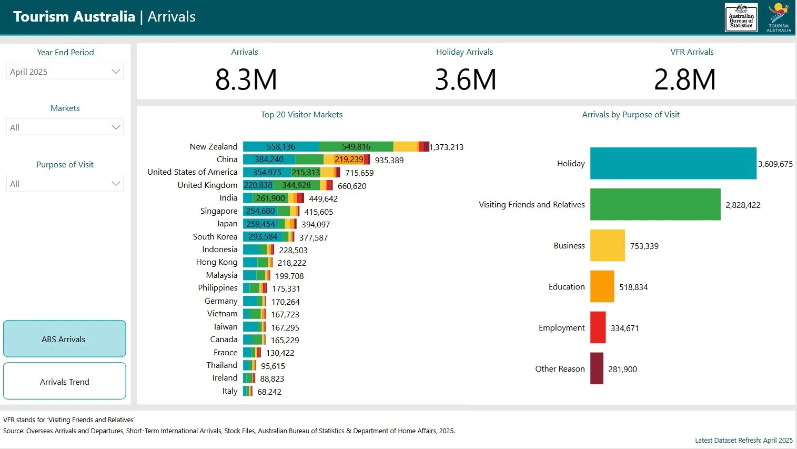The image size is (797, 449).
Task: Click the New Zealand market label
Action: coord(214,147)
